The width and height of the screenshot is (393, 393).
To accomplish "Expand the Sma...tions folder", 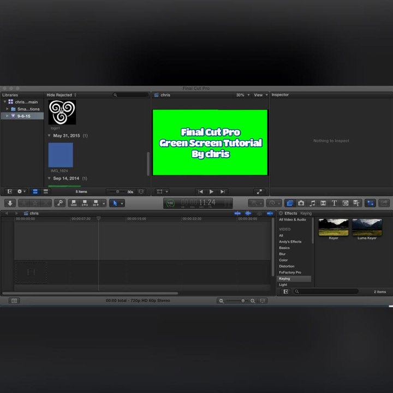I will tap(7, 109).
